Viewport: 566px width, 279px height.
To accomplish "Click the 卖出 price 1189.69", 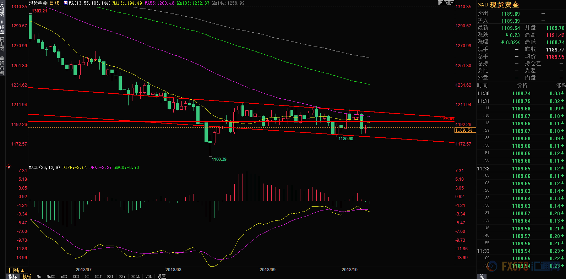I will click(511, 14).
